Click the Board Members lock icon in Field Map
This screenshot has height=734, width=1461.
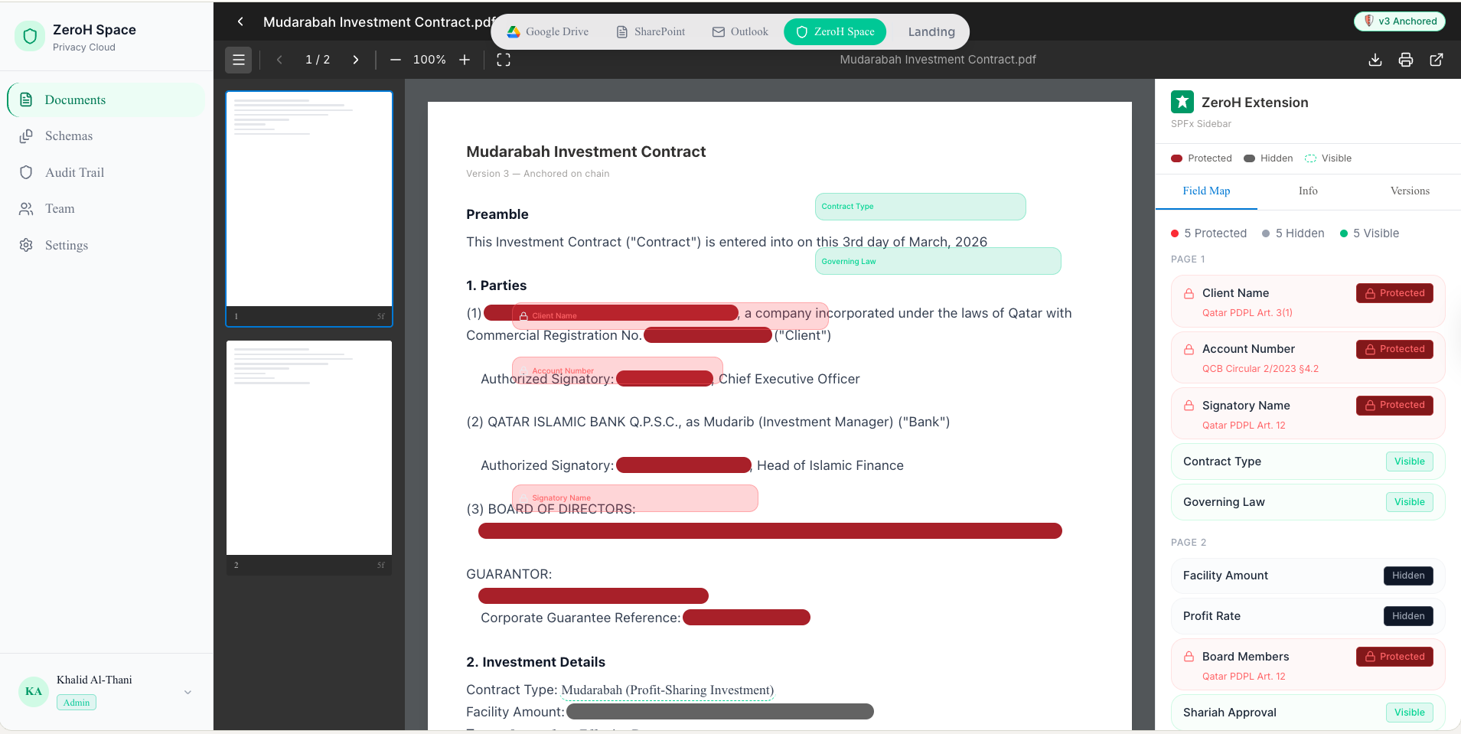[x=1189, y=657]
